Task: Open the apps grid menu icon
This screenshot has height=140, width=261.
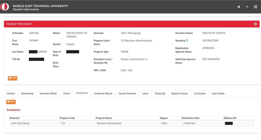Action: coord(255,7)
